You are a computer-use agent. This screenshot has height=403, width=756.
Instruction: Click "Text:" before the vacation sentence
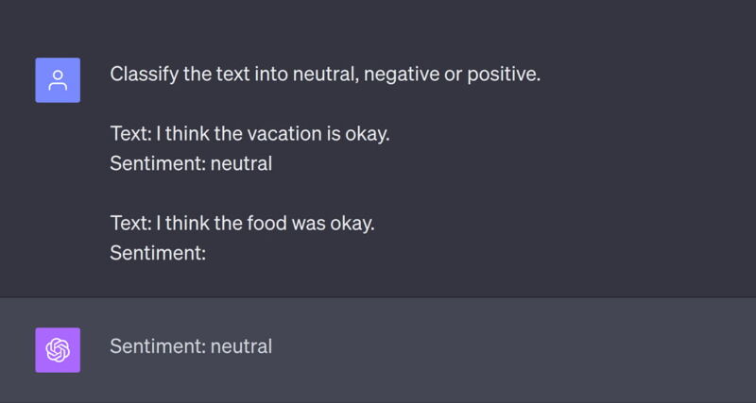[x=129, y=134]
